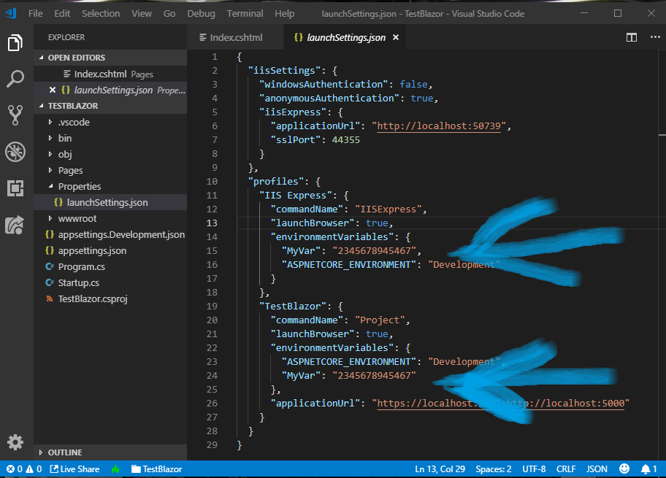Viewport: 666px width, 478px height.
Task: Open the View menu
Action: [142, 14]
